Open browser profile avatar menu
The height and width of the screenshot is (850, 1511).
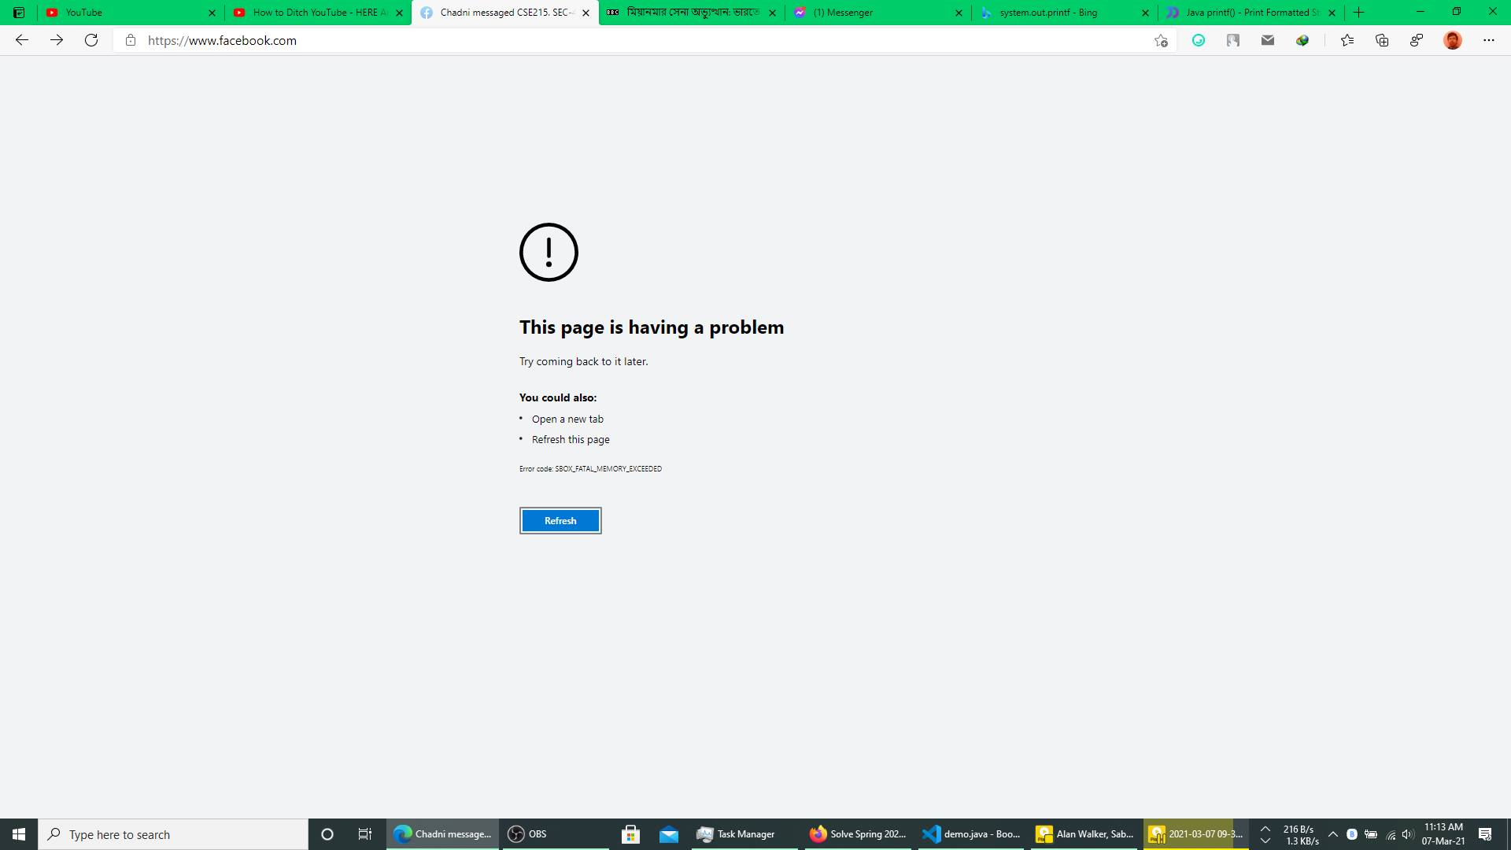pyautogui.click(x=1454, y=40)
